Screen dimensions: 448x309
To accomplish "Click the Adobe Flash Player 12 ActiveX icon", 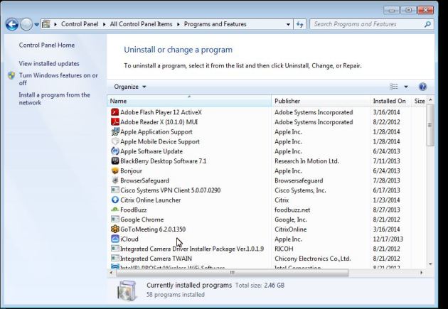I will [115, 112].
